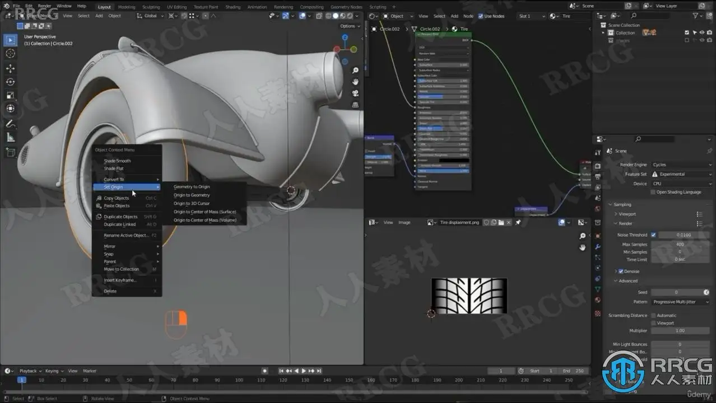Enable Scrambling Distance Automatic checkbox

(x=653, y=316)
